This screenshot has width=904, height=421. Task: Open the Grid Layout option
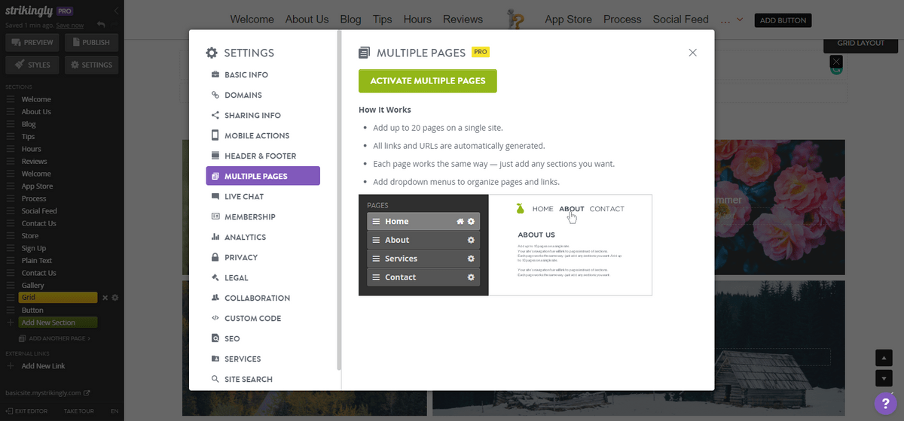[861, 43]
